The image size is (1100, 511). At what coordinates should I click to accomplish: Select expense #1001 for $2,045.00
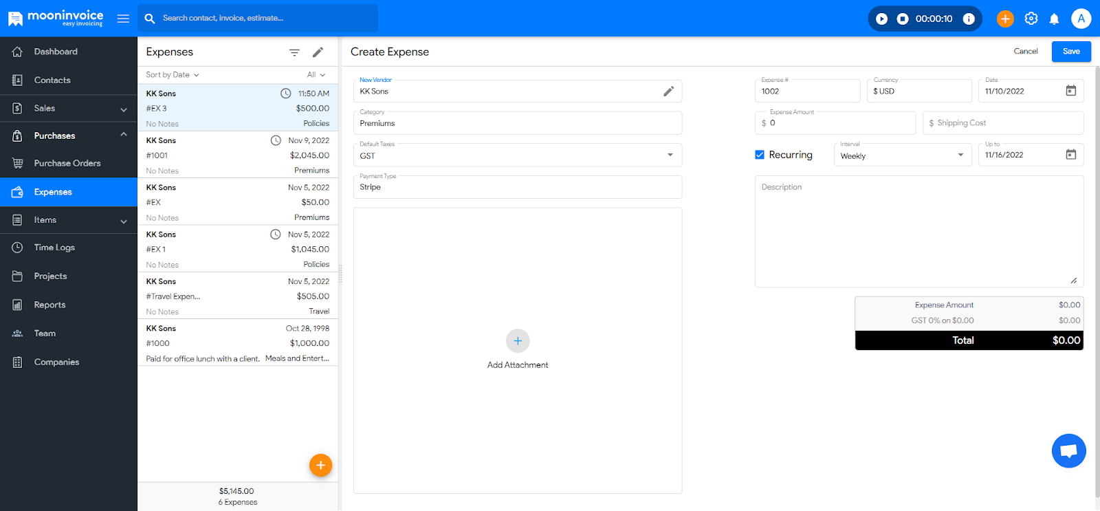(x=238, y=155)
